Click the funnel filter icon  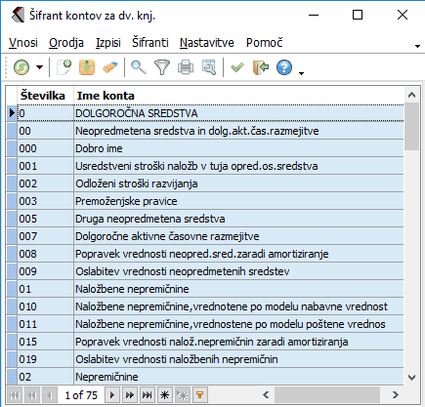162,67
